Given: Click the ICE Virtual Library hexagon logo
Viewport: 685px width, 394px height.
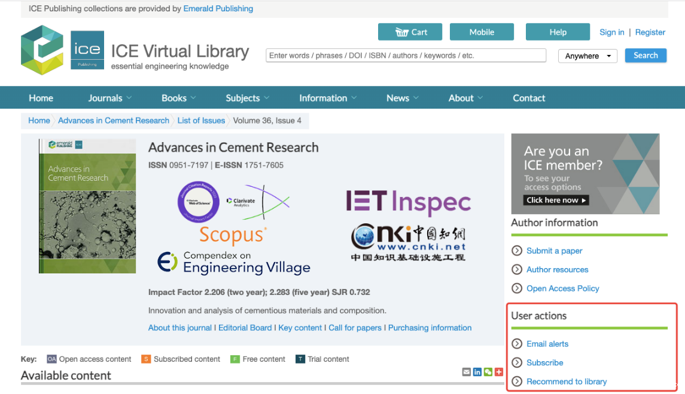Looking at the screenshot, I should pos(42,50).
